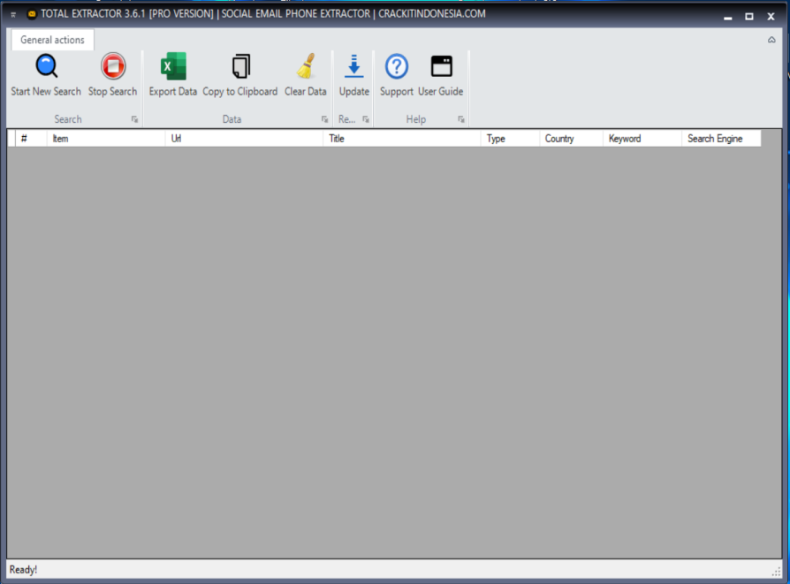Collapse the ribbon with the top-right chevron
The height and width of the screenshot is (584, 790).
(x=771, y=40)
